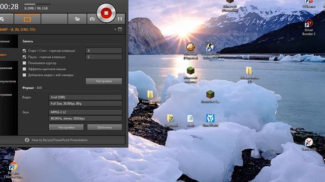Select the screen rectangle recording mode tab
This screenshot has height=182, width=325.
click(27, 19)
